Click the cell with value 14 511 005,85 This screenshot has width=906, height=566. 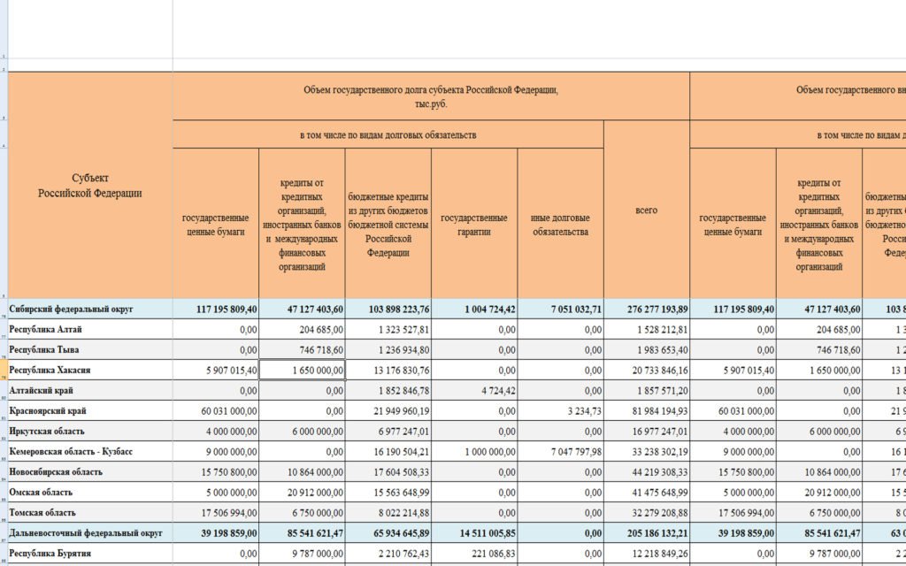click(x=474, y=533)
